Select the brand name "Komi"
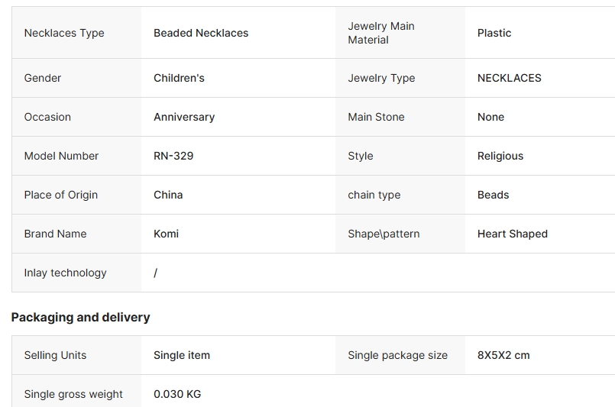This screenshot has width=615, height=407. point(166,234)
